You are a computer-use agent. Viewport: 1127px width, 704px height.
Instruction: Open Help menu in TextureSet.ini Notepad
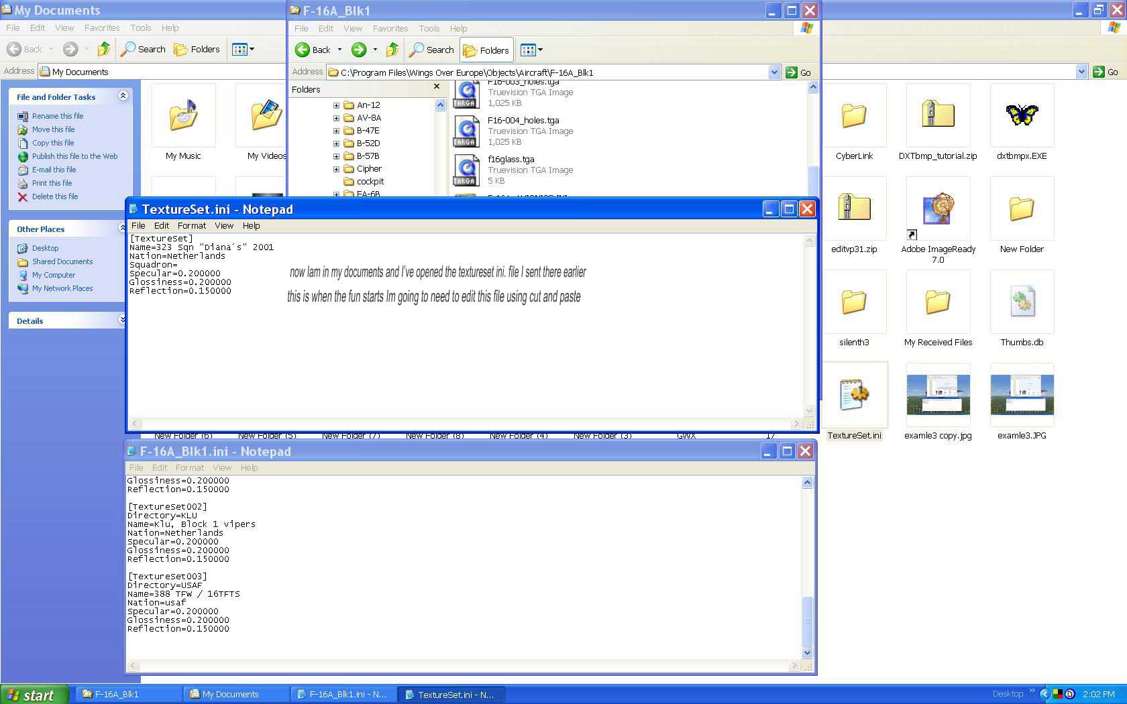tap(252, 226)
